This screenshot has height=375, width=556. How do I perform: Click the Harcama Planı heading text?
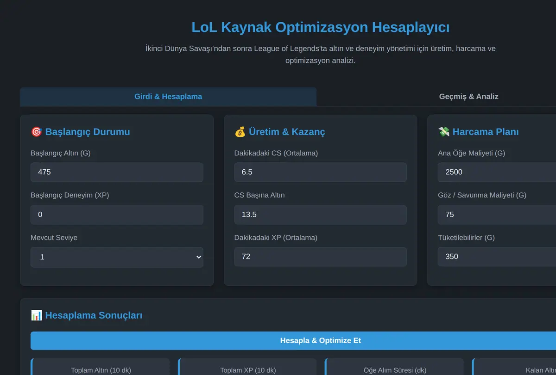tap(486, 132)
